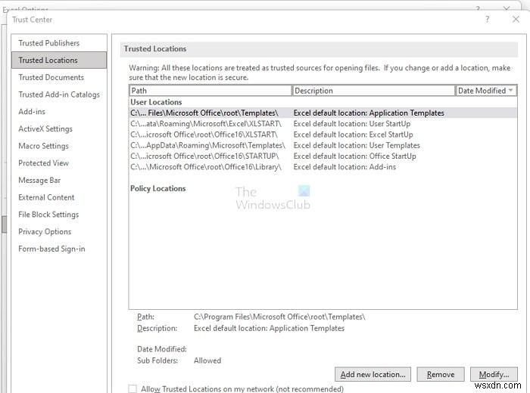The width and height of the screenshot is (530, 393).
Task: Click the Sub Folders 'Allowed' value
Action: 207,361
